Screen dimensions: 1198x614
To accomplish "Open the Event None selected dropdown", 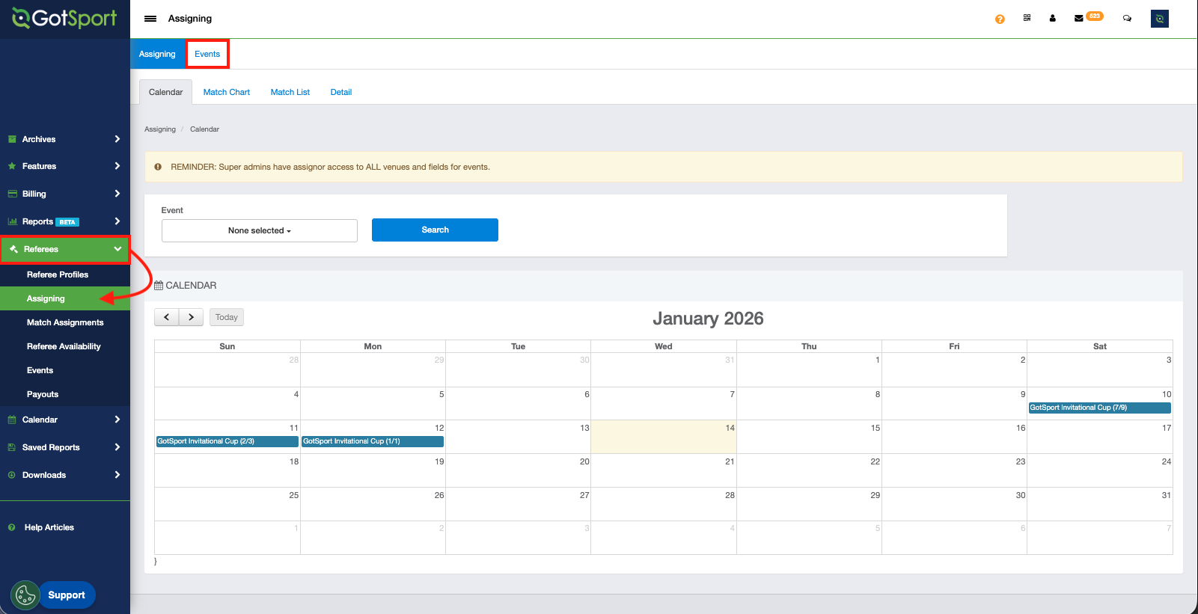I will 259,230.
